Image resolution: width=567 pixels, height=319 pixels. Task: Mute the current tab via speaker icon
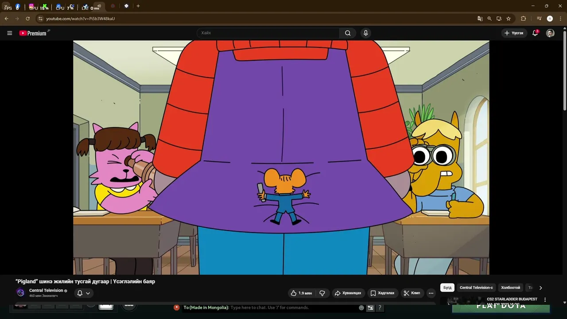click(x=99, y=6)
